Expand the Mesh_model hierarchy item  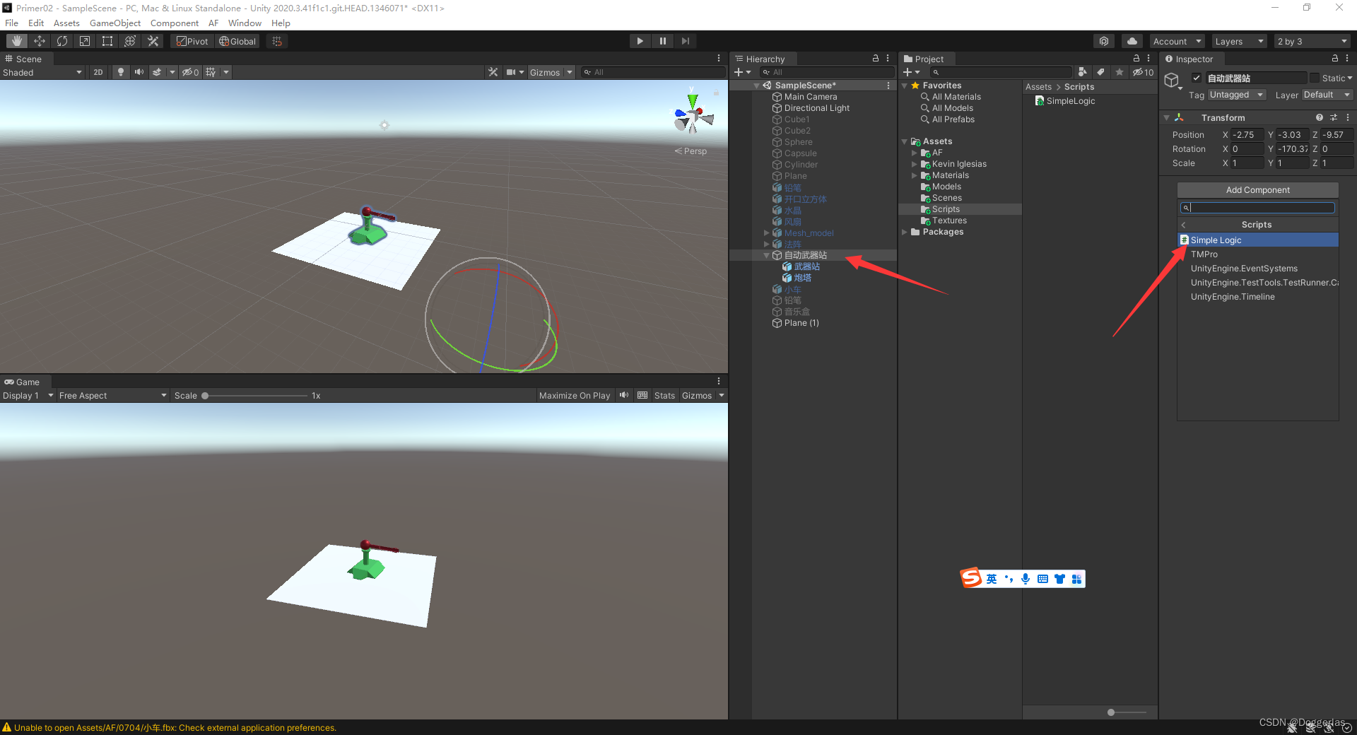coord(767,233)
